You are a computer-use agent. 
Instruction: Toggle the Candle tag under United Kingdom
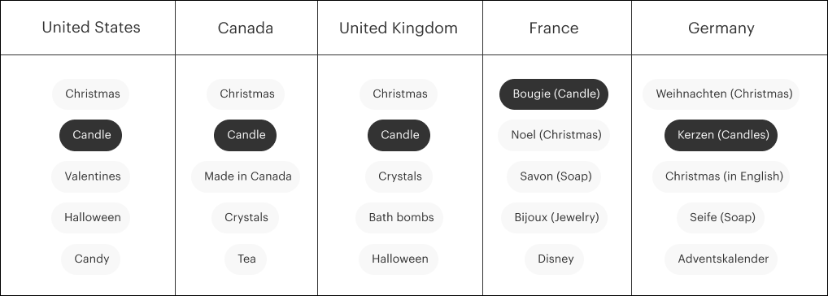(399, 135)
